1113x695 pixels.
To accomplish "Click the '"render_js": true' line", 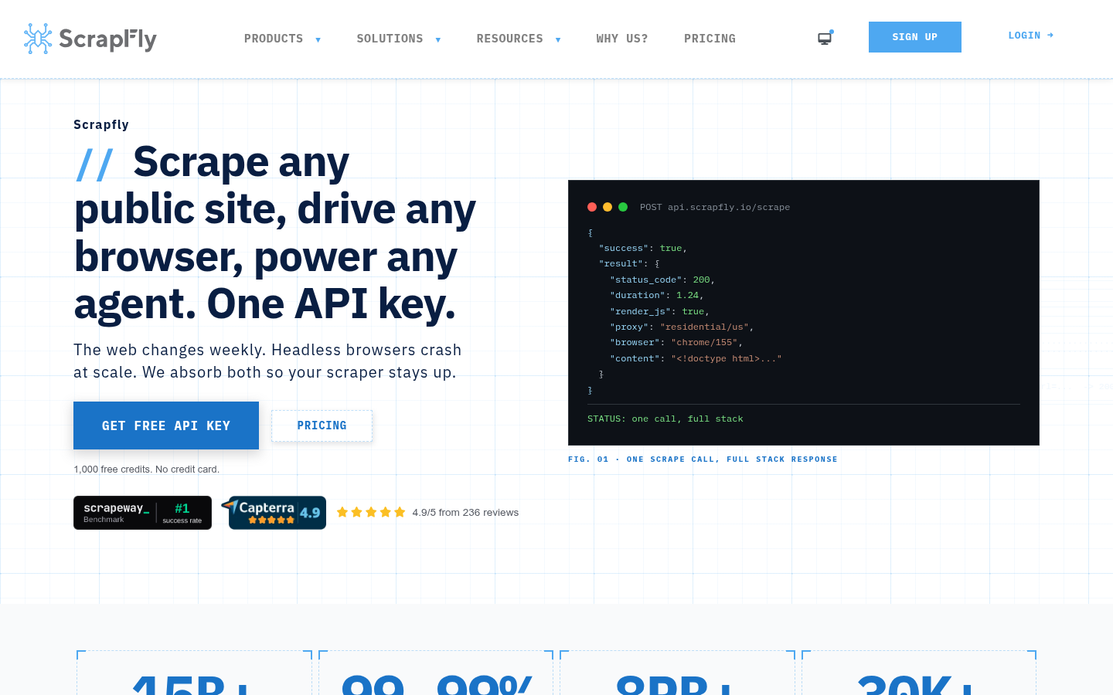I will 660,311.
